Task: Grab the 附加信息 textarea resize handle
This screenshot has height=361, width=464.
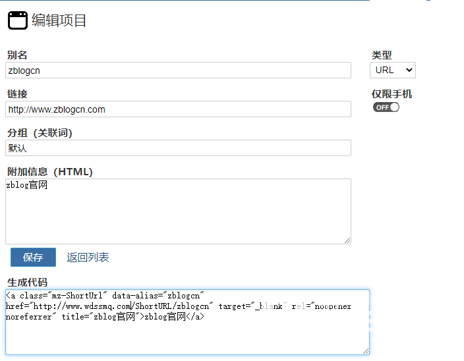Action: click(347, 240)
